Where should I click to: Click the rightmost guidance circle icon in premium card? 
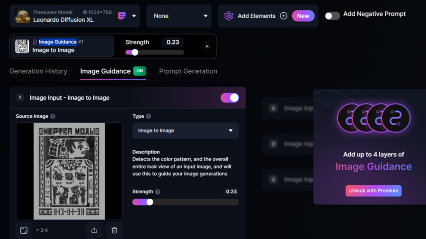pyautogui.click(x=396, y=118)
